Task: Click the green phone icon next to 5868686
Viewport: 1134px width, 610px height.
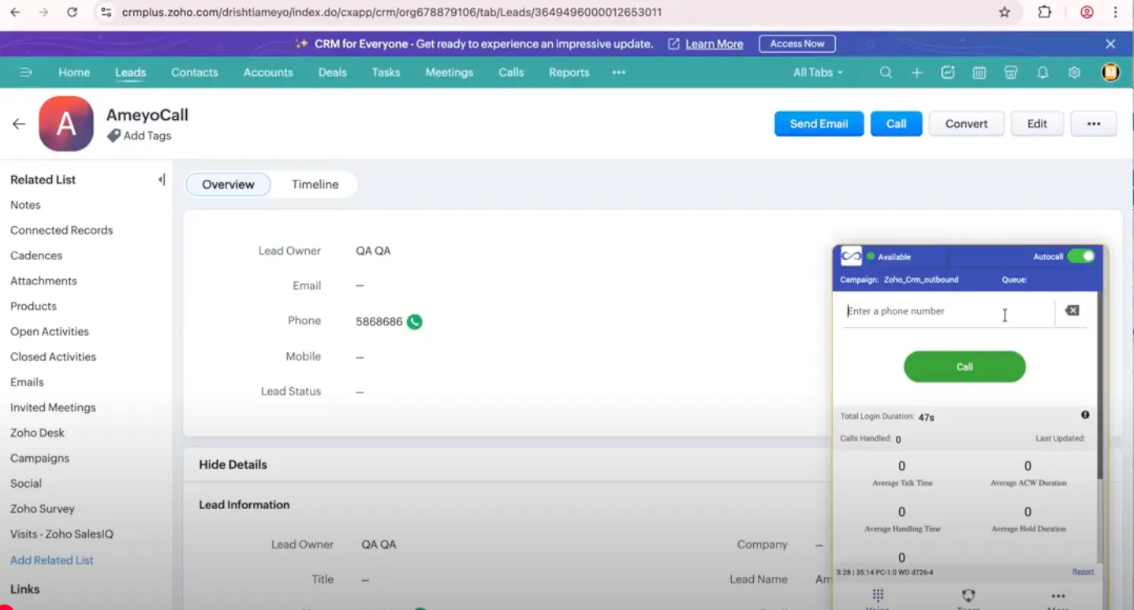Action: (x=415, y=322)
